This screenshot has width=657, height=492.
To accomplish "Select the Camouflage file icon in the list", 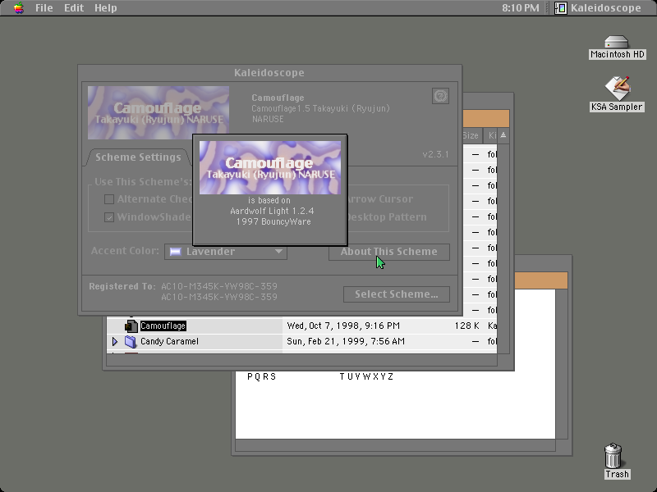I will click(131, 326).
